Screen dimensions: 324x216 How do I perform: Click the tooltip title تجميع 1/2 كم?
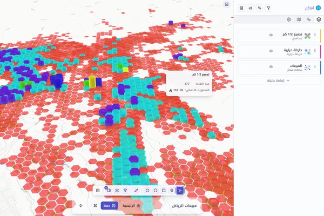click(201, 74)
